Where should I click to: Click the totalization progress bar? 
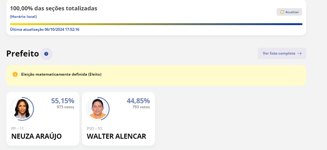(x=156, y=24)
